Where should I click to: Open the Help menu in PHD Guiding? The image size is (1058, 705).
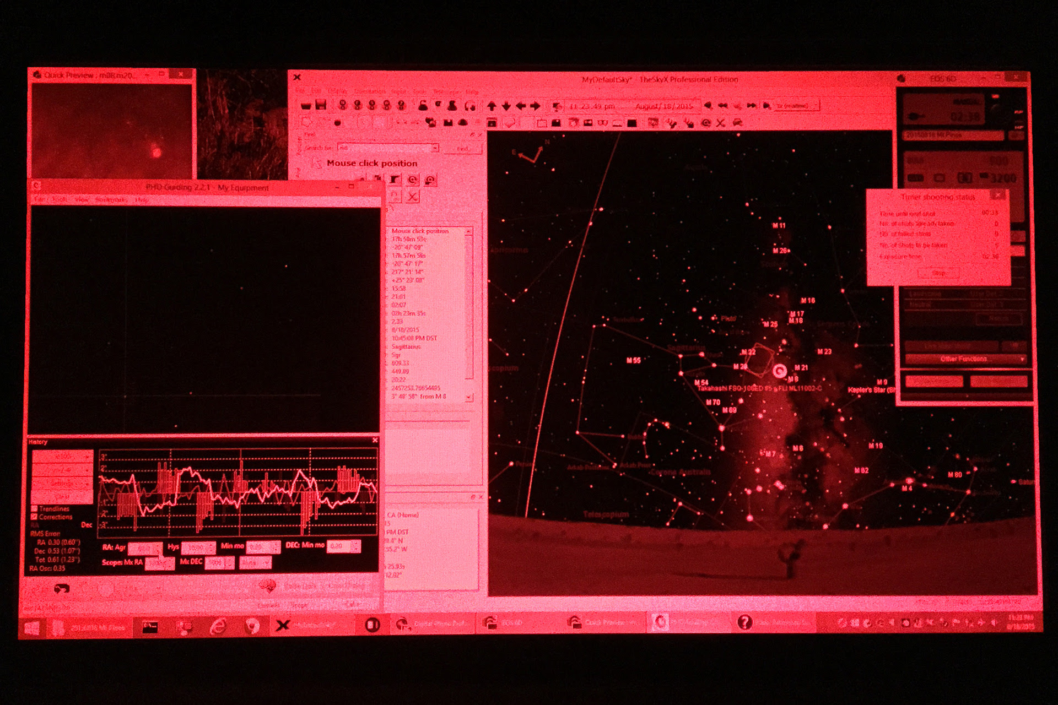point(142,199)
